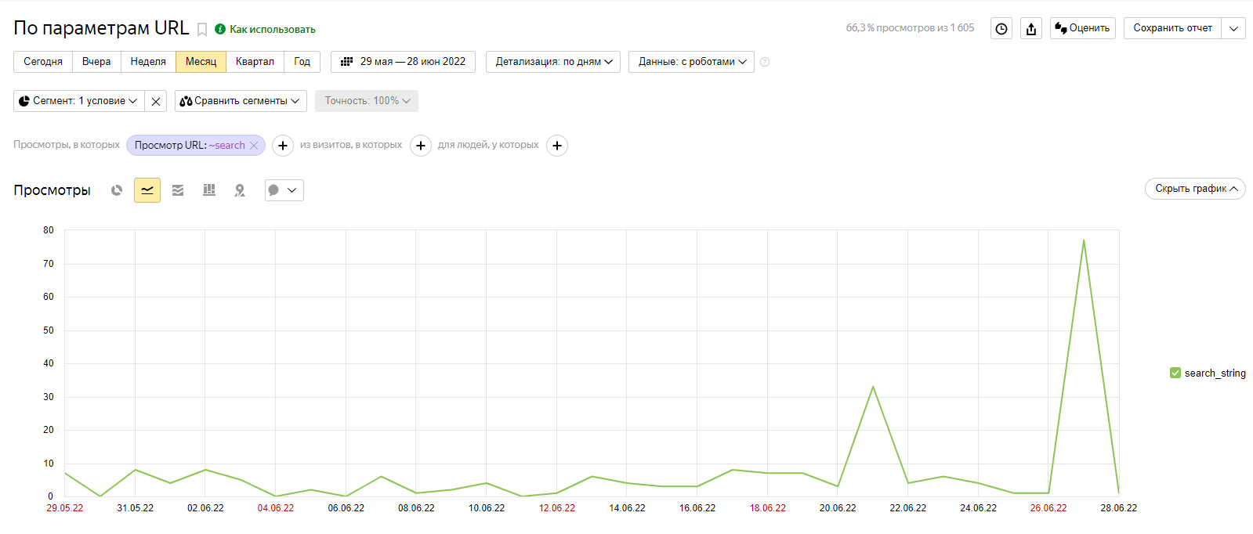The height and width of the screenshot is (534, 1253).
Task: Open the date range picker field
Action: [403, 62]
